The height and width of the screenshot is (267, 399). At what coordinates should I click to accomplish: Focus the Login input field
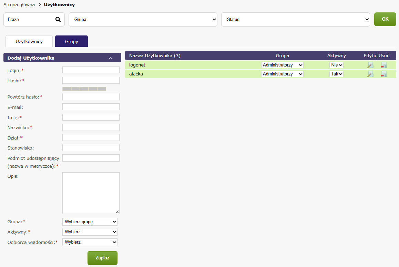point(91,70)
